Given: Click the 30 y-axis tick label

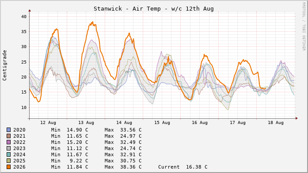Looking at the screenshot, I should click(24, 47).
